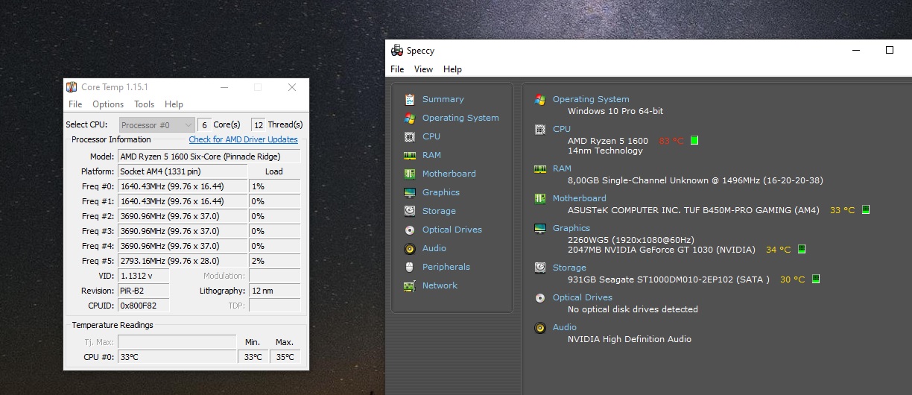Click the Graphics heading link in summary pane
912x395 pixels.
point(571,228)
